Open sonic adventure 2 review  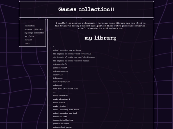[62, 99]
